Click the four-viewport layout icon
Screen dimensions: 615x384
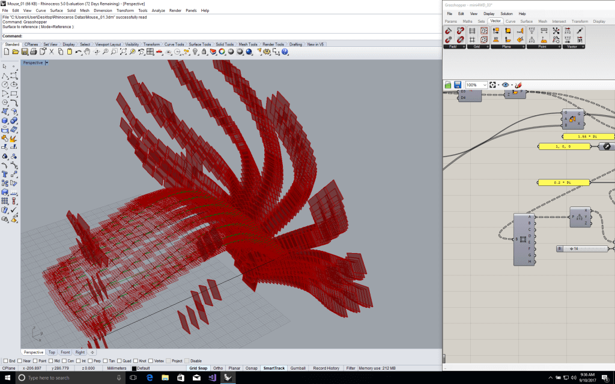point(150,52)
